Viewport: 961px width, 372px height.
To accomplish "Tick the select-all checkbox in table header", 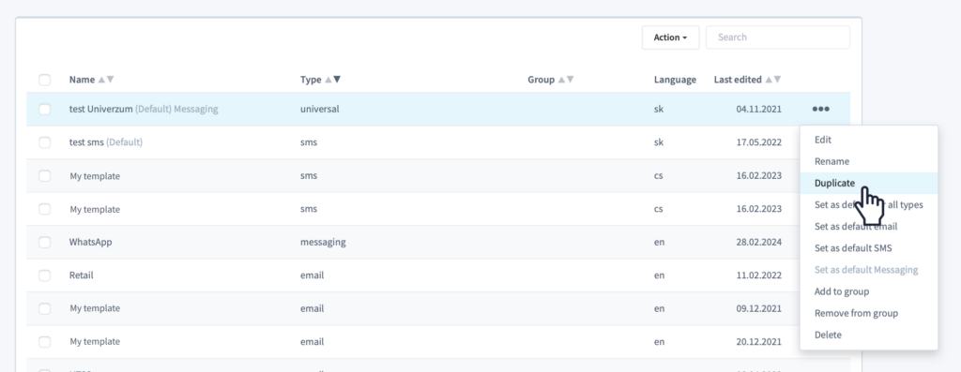I will [x=44, y=80].
